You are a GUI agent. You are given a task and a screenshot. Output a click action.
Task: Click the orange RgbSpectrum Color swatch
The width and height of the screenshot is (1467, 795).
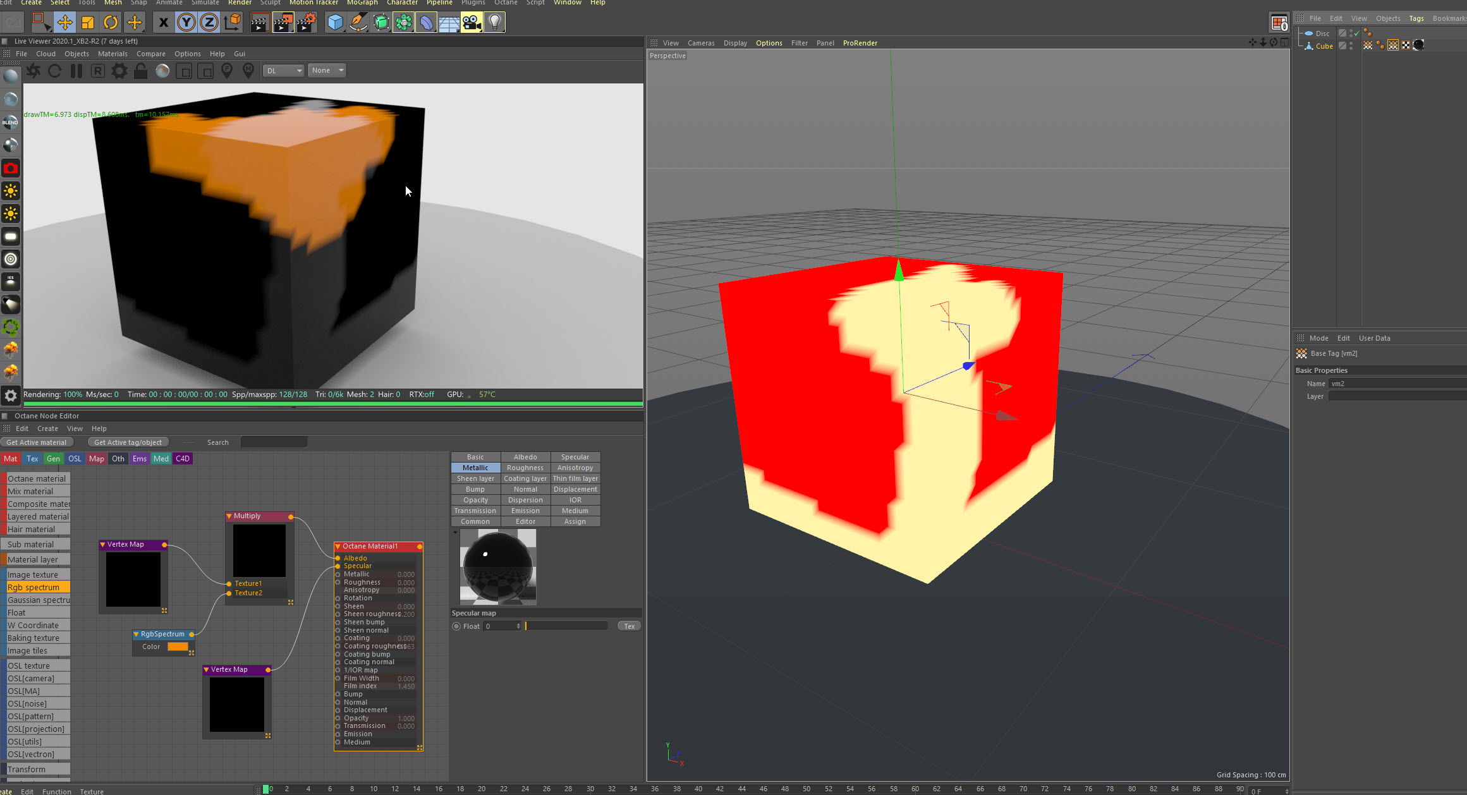point(178,646)
